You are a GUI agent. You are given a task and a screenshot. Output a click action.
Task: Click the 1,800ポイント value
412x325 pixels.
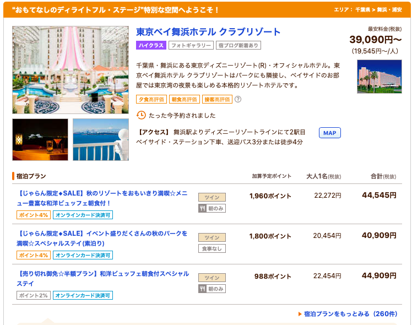pyautogui.click(x=270, y=236)
